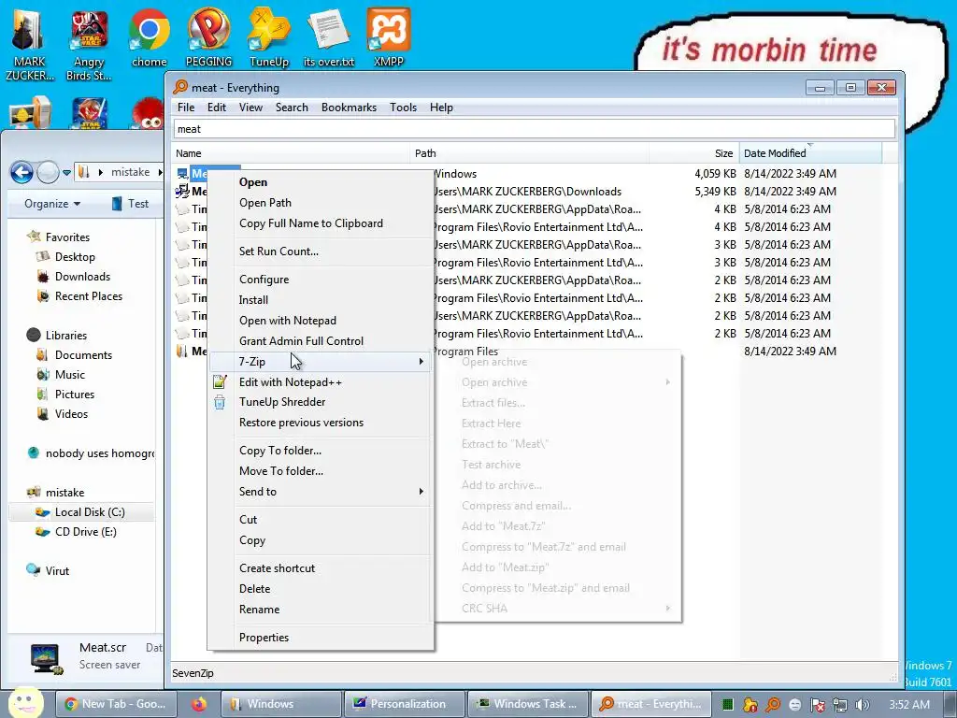The width and height of the screenshot is (957, 718).
Task: Switch to the Windows Explorer taskbar button
Action: point(280,704)
